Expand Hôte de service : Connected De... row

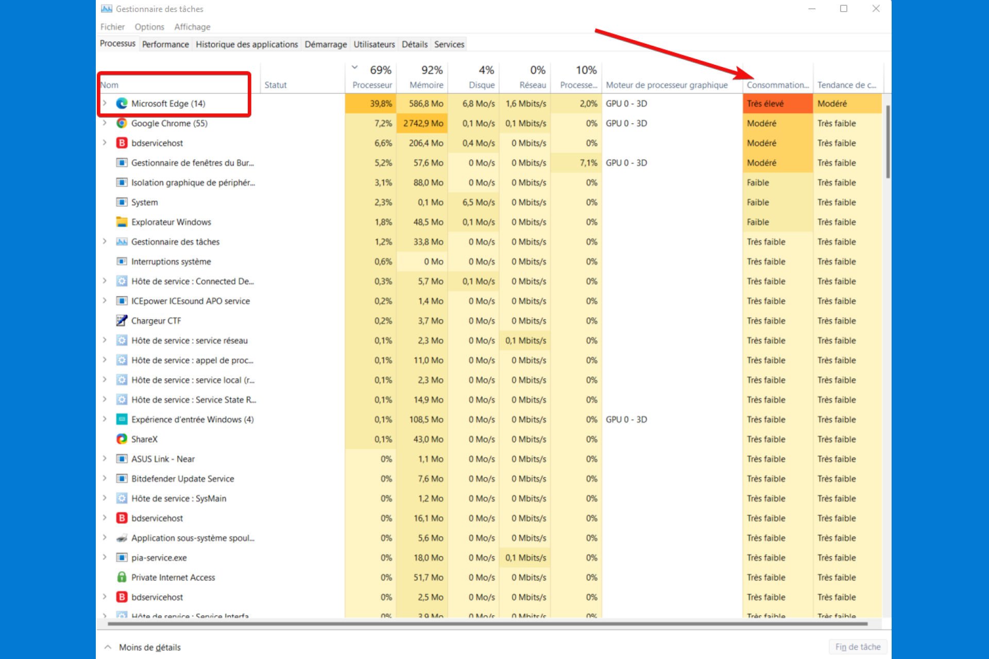tap(105, 281)
